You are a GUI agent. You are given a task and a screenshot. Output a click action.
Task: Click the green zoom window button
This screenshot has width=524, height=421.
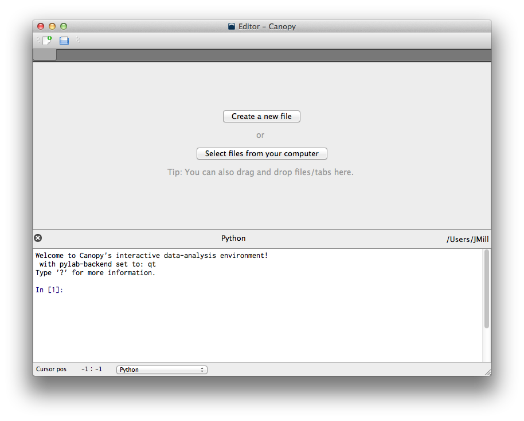tap(64, 26)
